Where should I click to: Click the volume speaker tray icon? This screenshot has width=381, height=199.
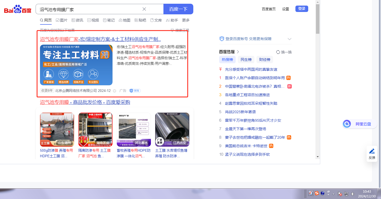pos(353,194)
